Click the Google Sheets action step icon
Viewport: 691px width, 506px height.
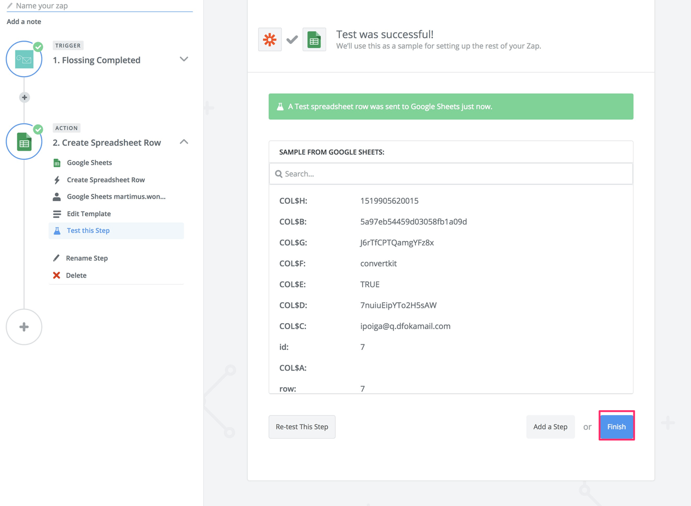(x=24, y=142)
